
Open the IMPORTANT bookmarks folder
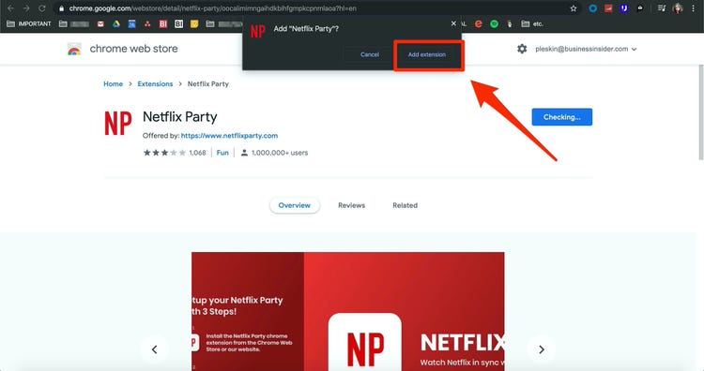pyautogui.click(x=29, y=23)
